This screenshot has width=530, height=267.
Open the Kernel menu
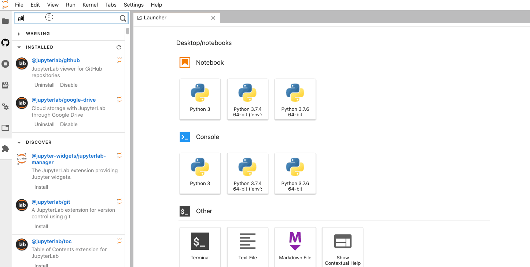tap(90, 5)
